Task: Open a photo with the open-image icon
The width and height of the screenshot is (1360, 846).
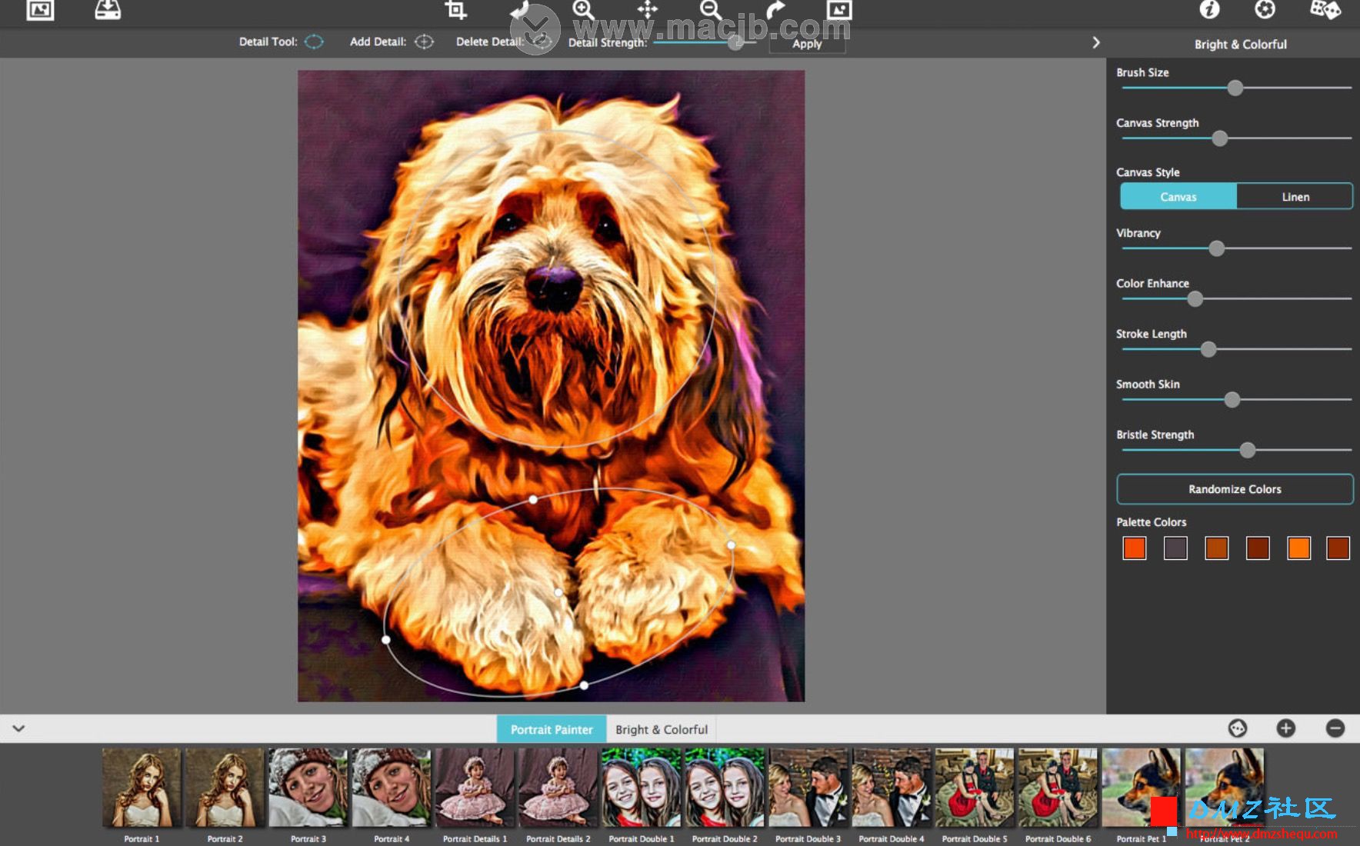Action: tap(40, 10)
